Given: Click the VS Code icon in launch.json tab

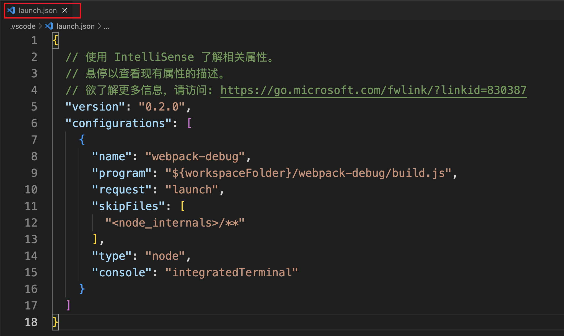Looking at the screenshot, I should (11, 11).
